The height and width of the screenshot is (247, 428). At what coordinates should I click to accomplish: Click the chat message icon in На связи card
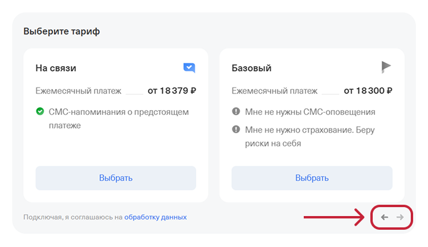[x=189, y=68]
